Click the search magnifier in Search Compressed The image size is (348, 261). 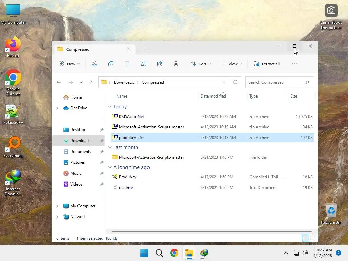pyautogui.click(x=307, y=82)
